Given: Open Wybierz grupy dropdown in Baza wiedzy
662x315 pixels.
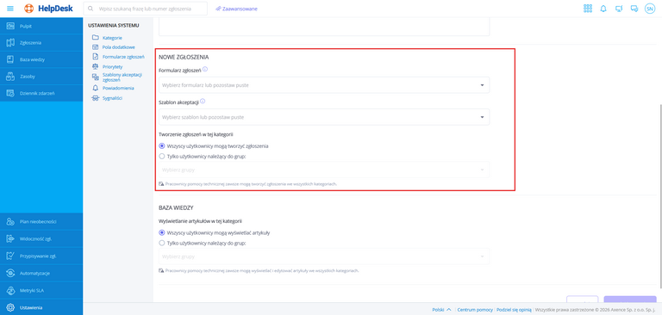Looking at the screenshot, I should point(324,256).
